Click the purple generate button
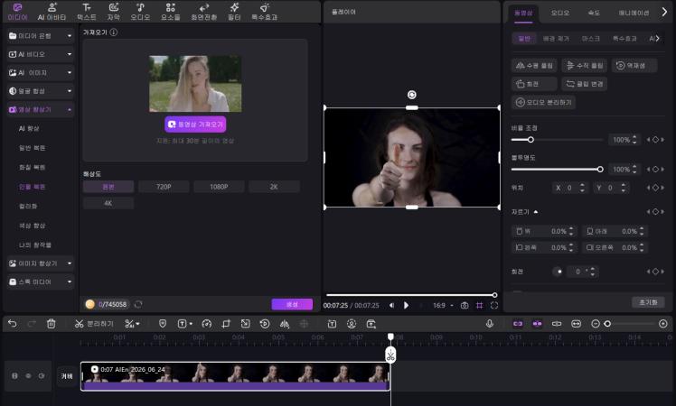676x406 pixels. (292, 304)
